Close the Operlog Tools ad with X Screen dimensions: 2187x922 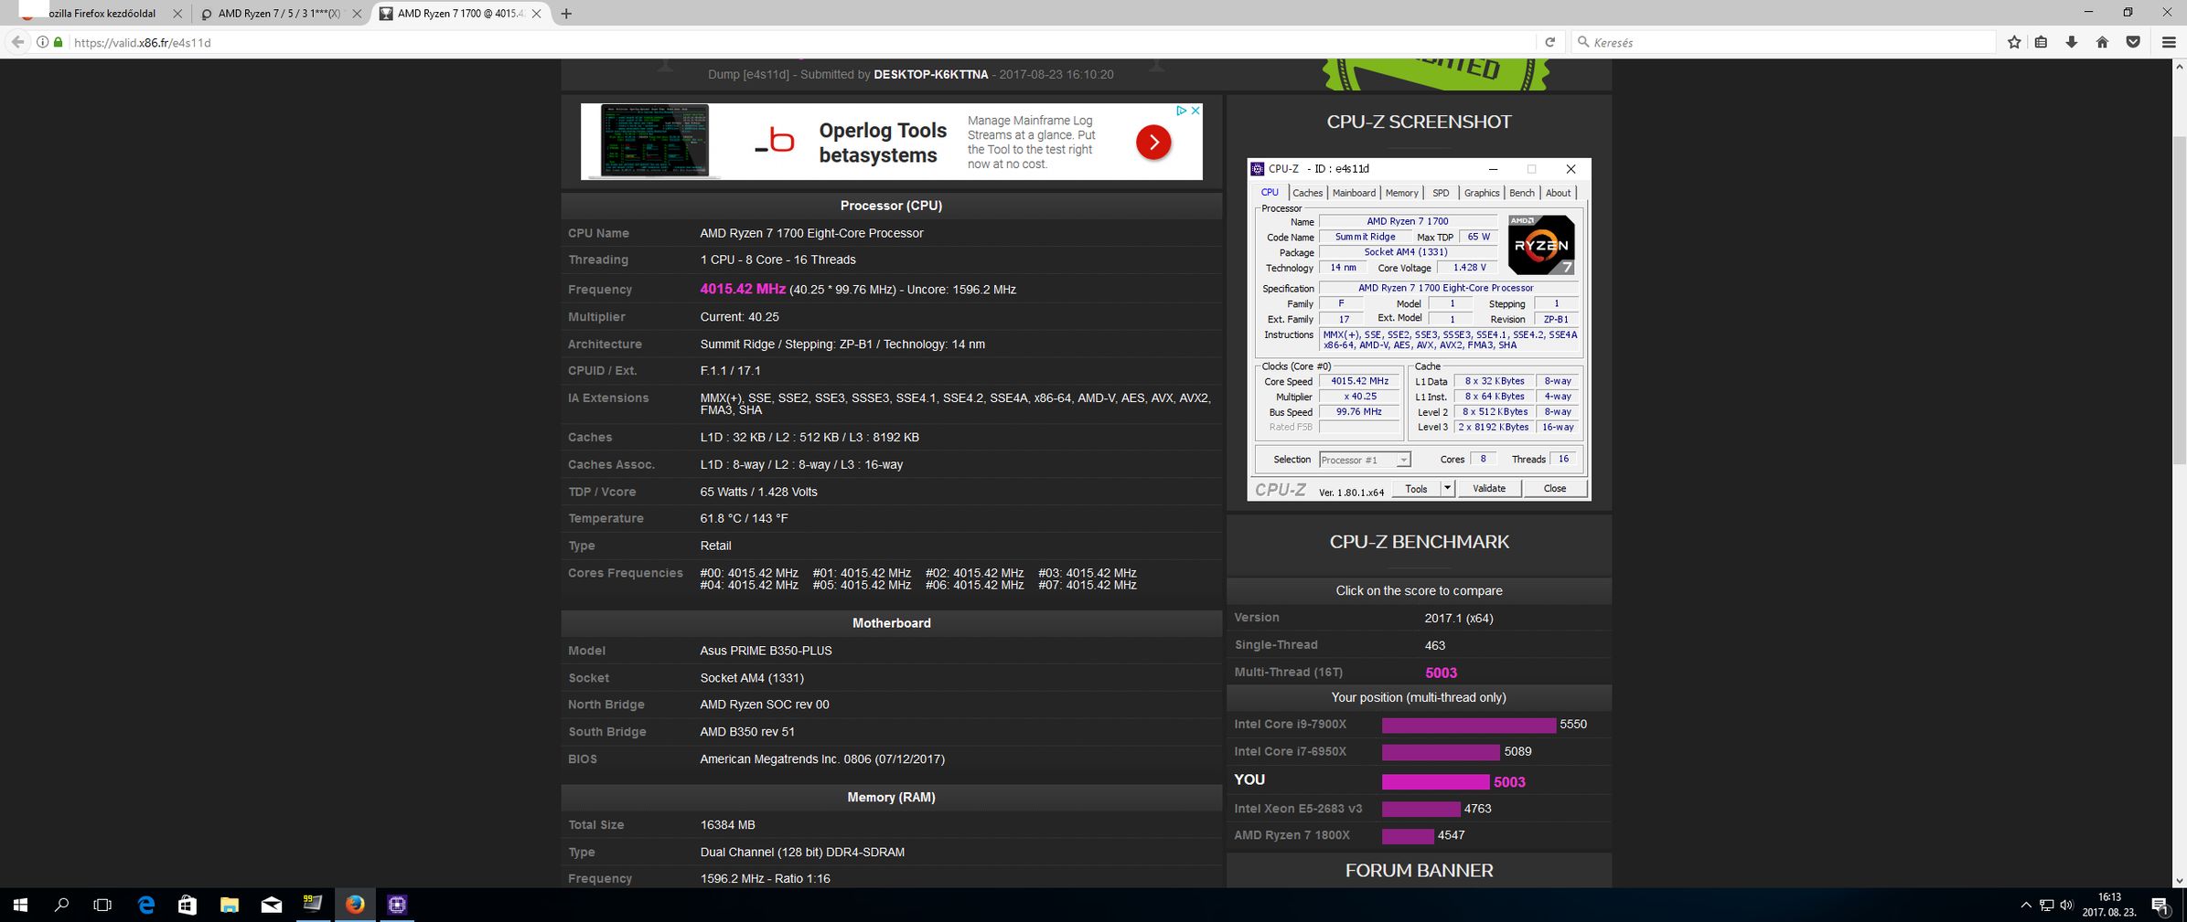point(1195,111)
